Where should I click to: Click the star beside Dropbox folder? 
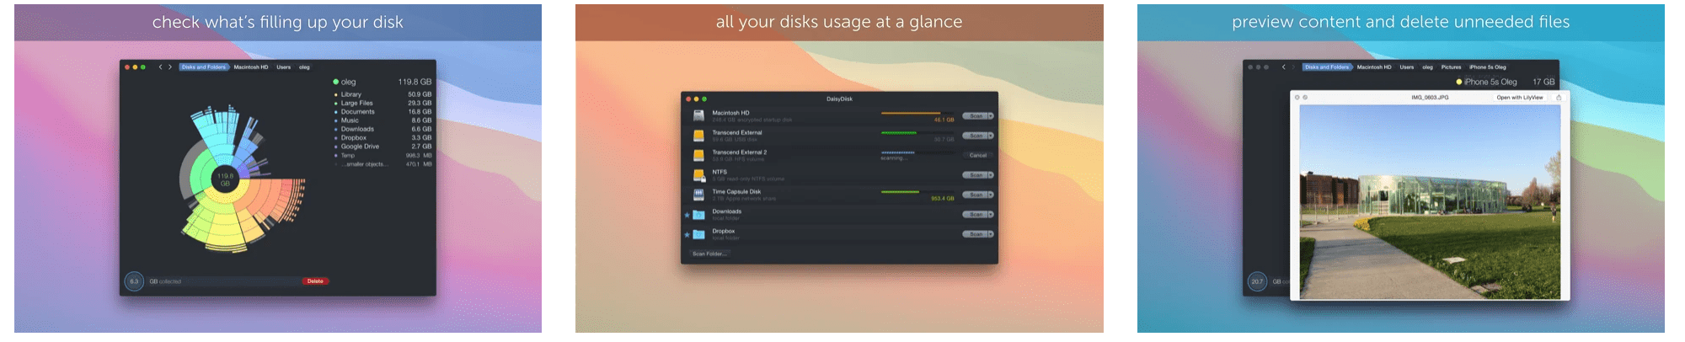coord(687,234)
